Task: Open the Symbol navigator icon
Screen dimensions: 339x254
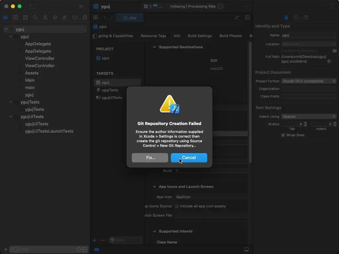Action: (25, 18)
